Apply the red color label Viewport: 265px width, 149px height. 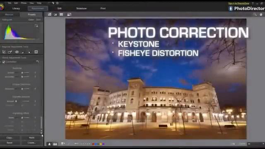click(x=93, y=144)
